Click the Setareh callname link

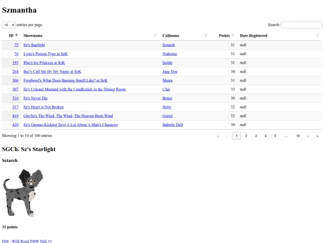point(169,45)
